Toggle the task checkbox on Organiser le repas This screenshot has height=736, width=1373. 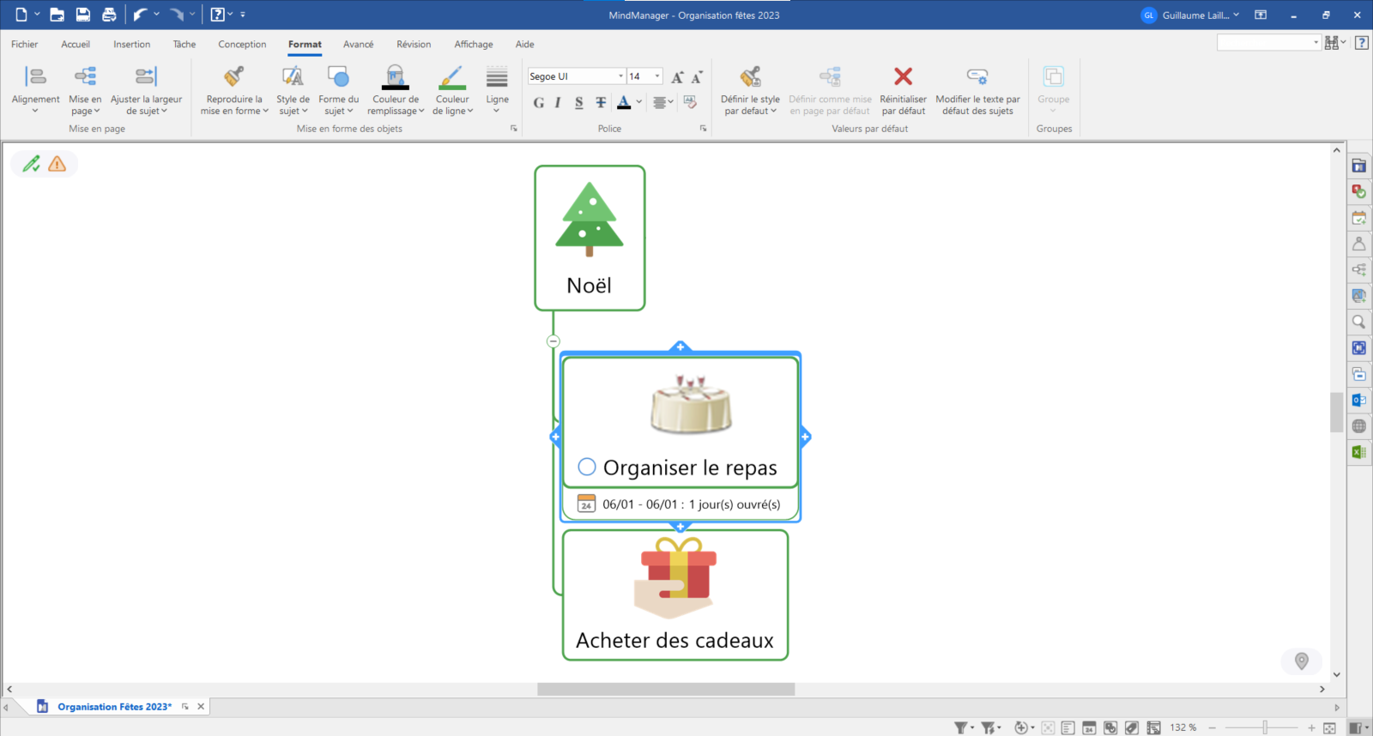coord(587,467)
